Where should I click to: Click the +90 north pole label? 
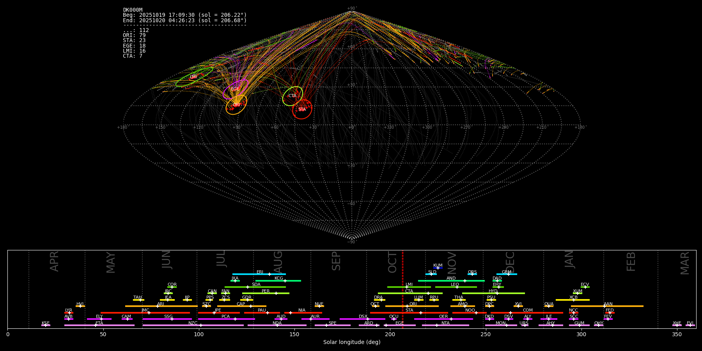[x=351, y=8]
